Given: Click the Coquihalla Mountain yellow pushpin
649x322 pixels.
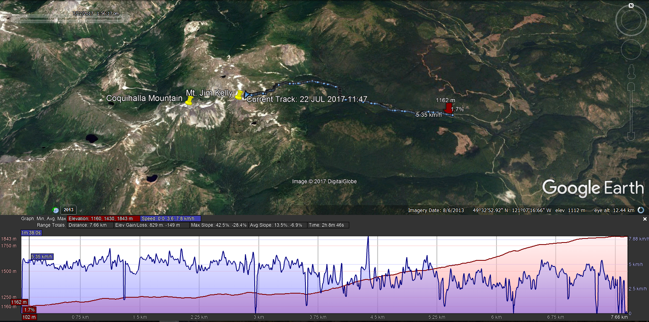Looking at the screenshot, I should (189, 101).
